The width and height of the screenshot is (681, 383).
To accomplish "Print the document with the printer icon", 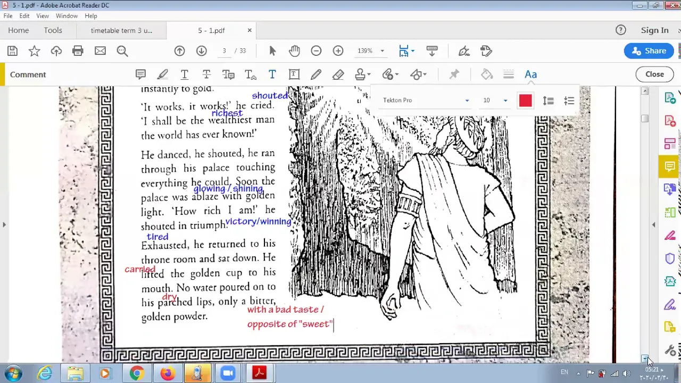I will click(78, 51).
